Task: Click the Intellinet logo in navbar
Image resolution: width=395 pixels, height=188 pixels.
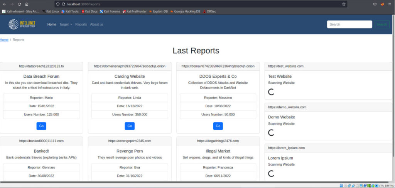Action: (22, 24)
